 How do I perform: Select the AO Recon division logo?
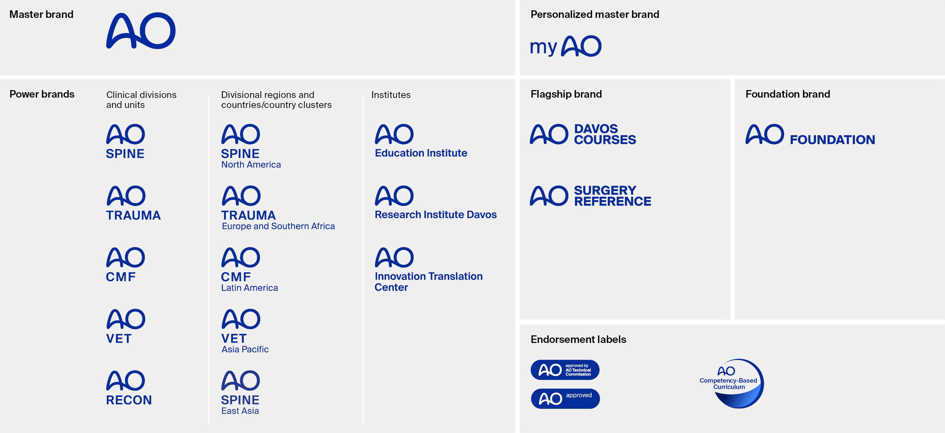(x=129, y=388)
